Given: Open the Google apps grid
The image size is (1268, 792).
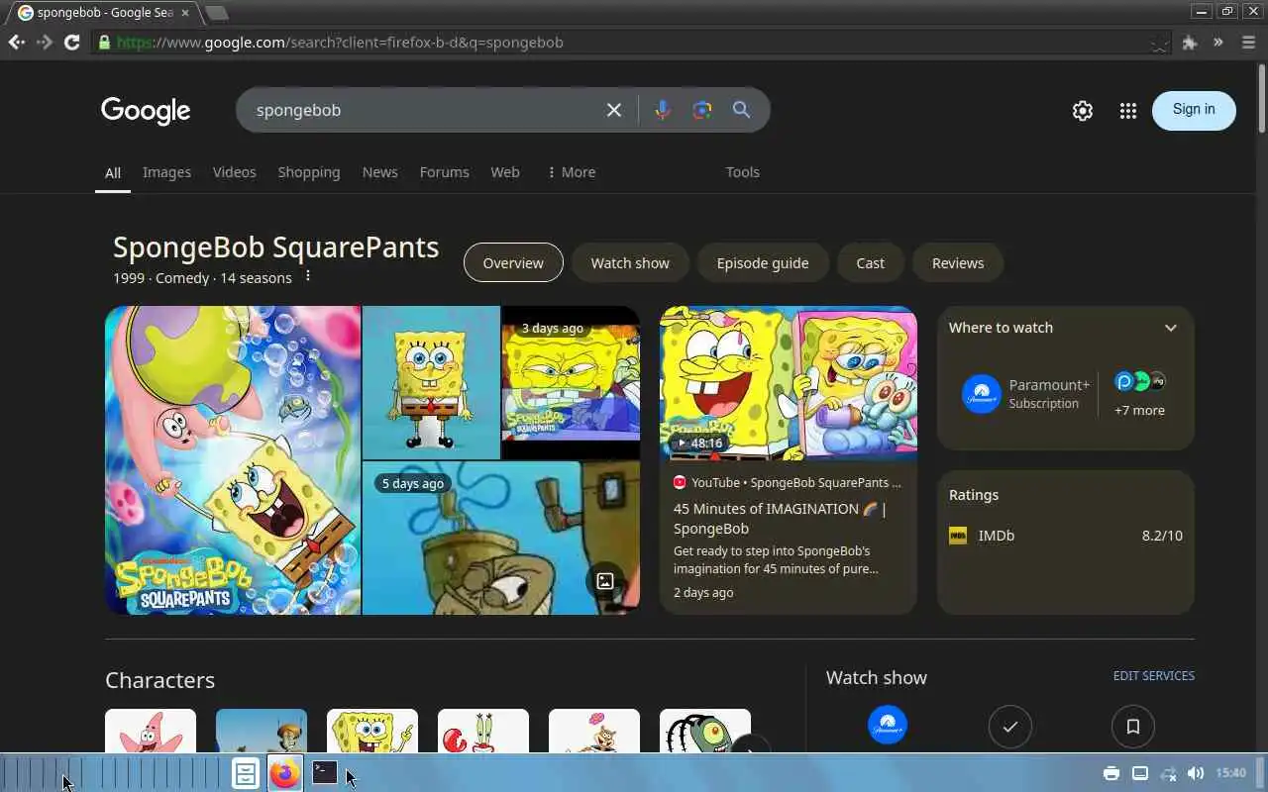Looking at the screenshot, I should point(1128,111).
